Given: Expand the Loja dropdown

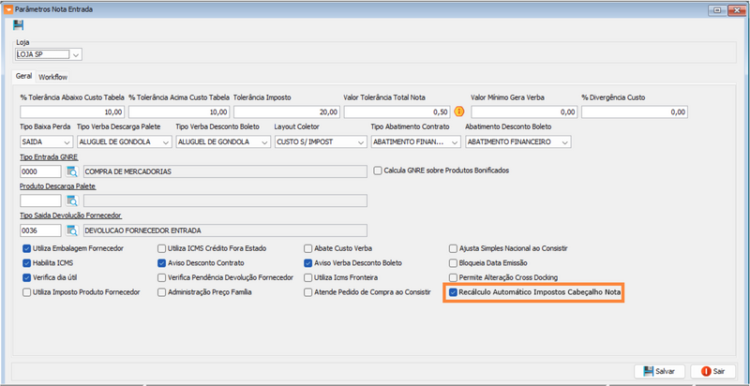Looking at the screenshot, I should [x=75, y=54].
